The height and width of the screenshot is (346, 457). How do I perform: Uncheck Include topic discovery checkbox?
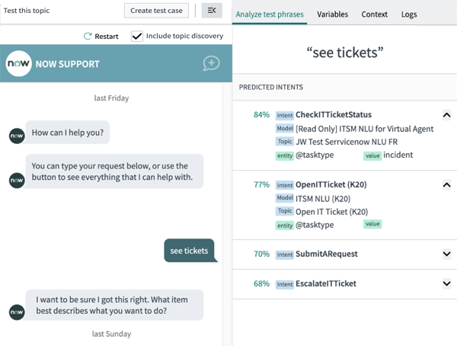136,36
